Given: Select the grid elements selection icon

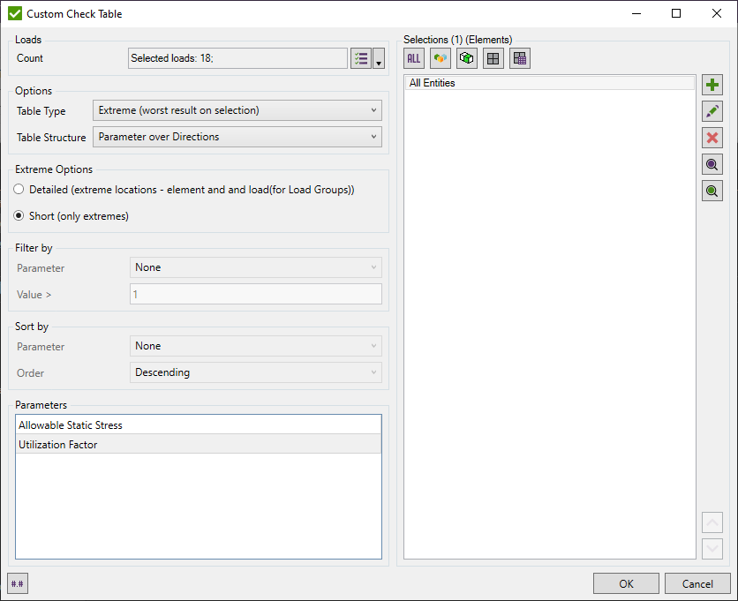Looking at the screenshot, I should click(493, 58).
